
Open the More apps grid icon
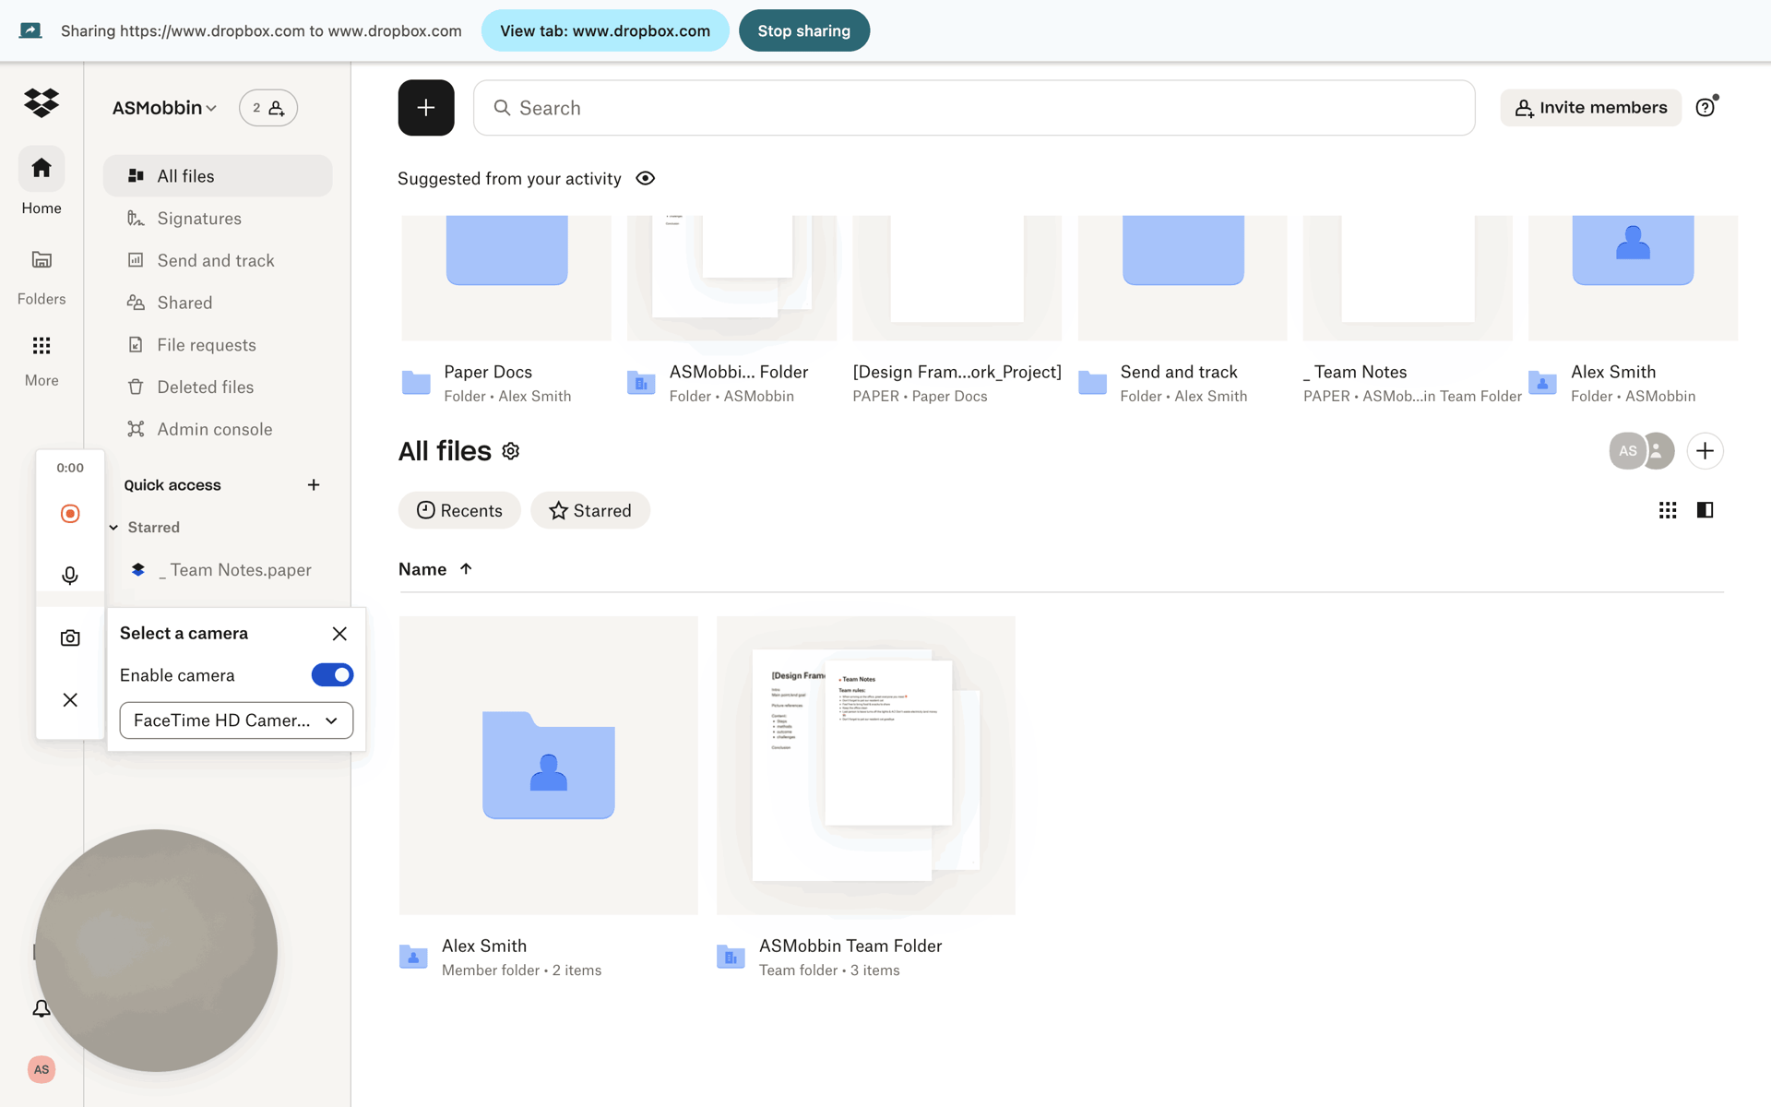(42, 346)
